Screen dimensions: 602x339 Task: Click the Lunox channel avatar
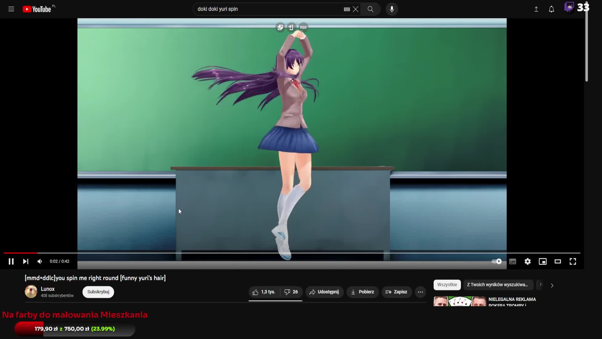[31, 292]
